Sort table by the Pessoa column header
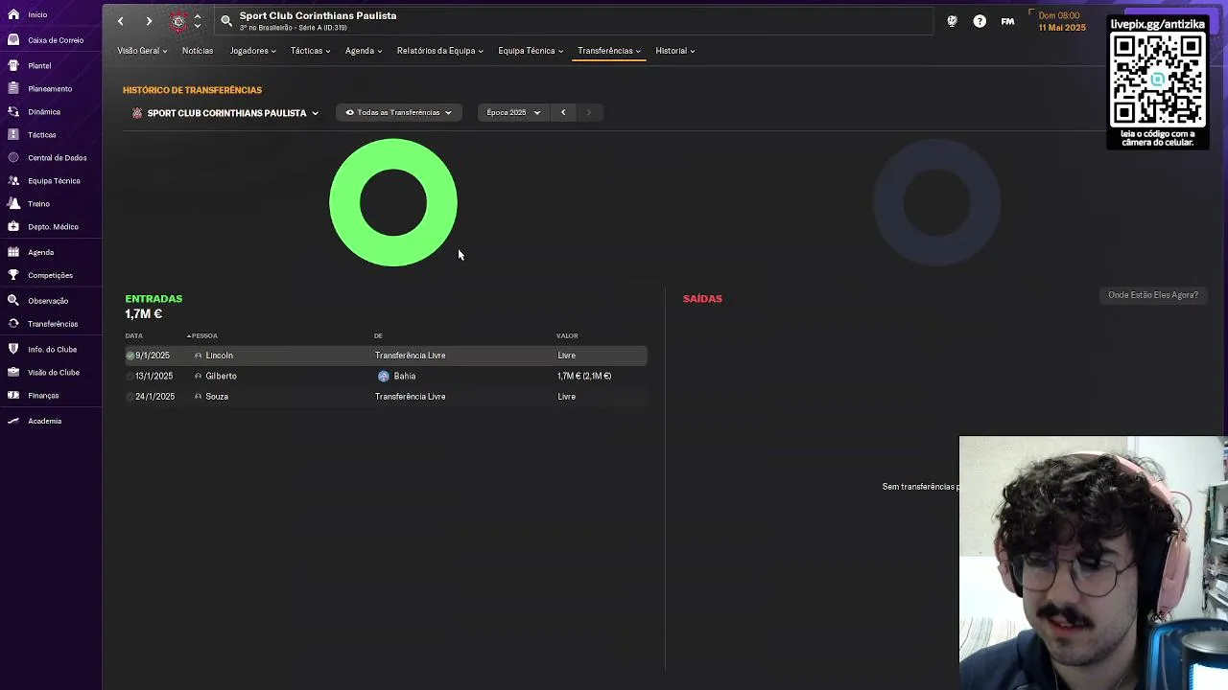The image size is (1228, 690). (x=202, y=336)
